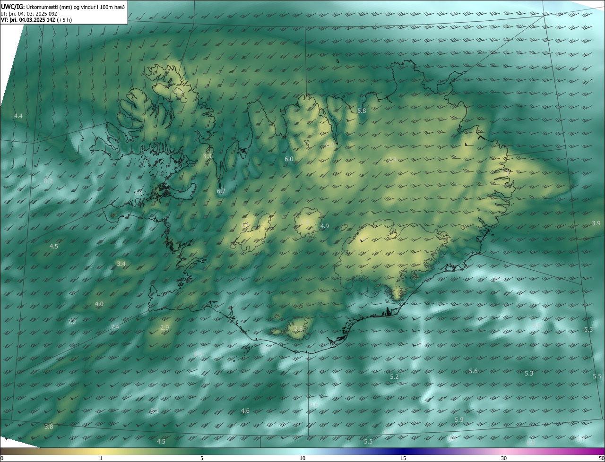Click the 50 tick on the color scale
605x462 pixels.
click(x=602, y=459)
